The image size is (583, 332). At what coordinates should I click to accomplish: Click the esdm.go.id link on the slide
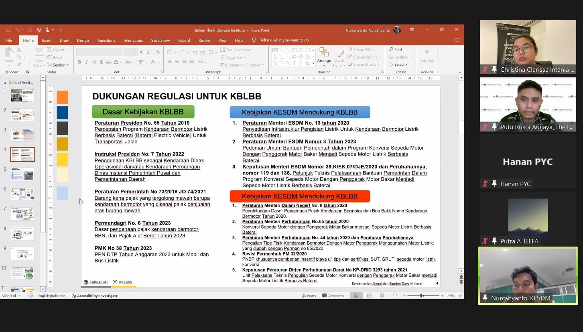pos(98,282)
